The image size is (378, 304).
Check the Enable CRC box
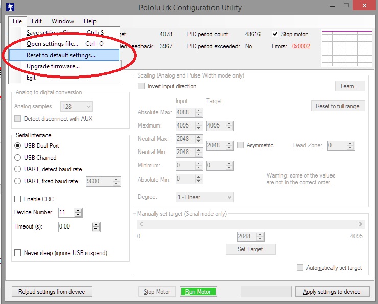(x=17, y=199)
